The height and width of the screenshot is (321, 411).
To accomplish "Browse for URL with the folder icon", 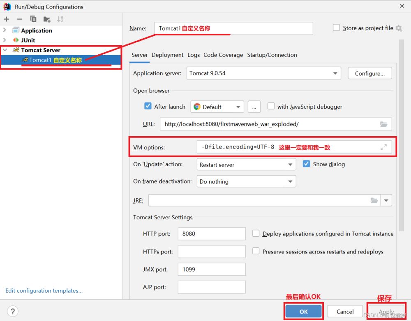I will click(x=384, y=124).
